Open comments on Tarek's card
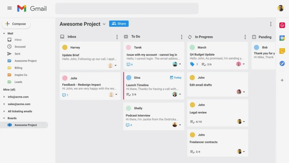 coord(130,65)
